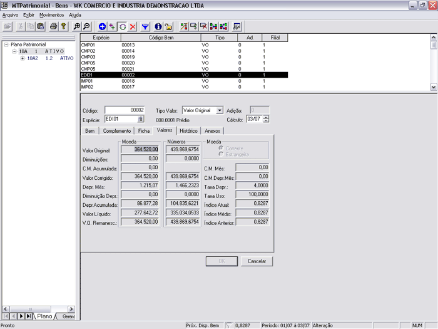The width and height of the screenshot is (438, 329).
Task: Expand the 10A2 ATIVO tree node
Action: tap(23, 58)
